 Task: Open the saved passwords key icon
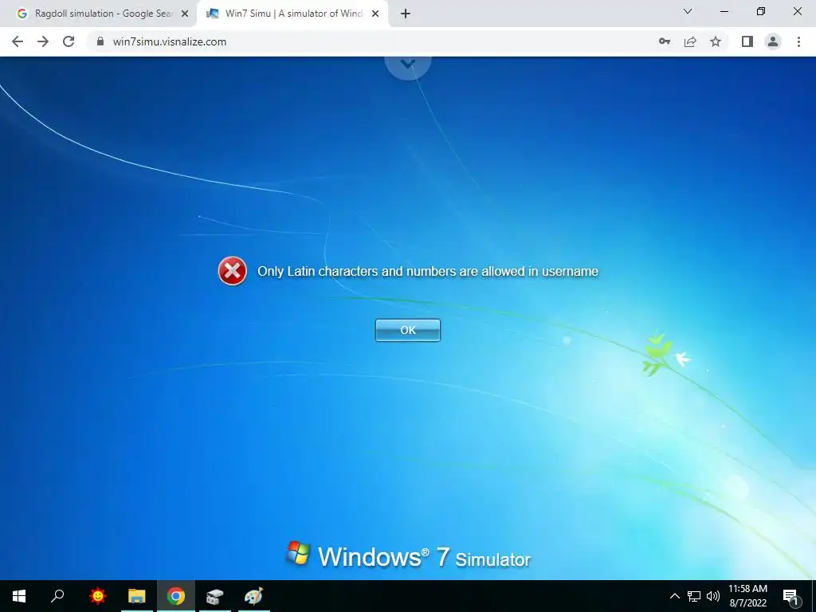(x=665, y=41)
